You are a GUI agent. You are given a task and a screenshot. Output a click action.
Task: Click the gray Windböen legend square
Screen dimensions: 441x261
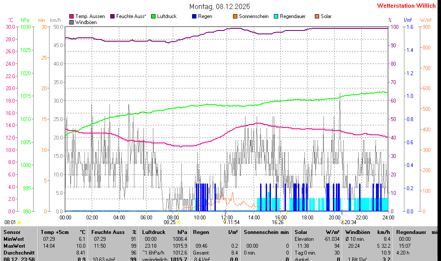(71, 22)
